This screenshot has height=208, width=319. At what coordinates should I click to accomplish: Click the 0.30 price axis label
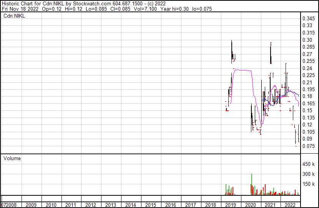(307, 40)
